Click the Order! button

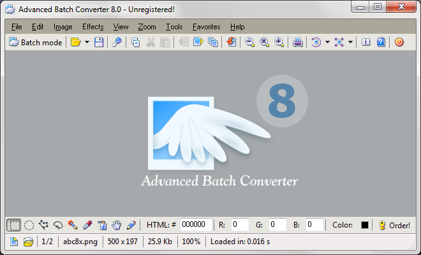[394, 225]
